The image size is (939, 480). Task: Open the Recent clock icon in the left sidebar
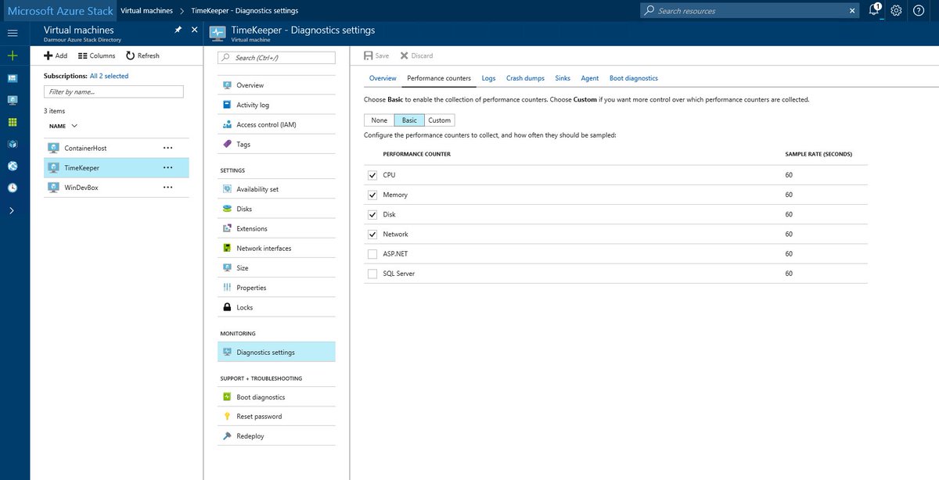(13, 188)
